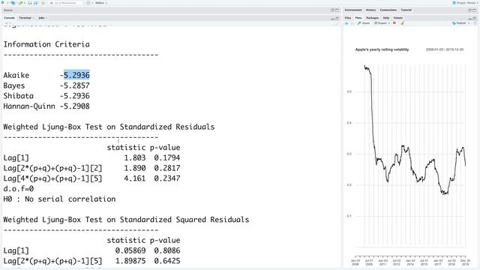Maximize the Environment pane

coord(474,10)
